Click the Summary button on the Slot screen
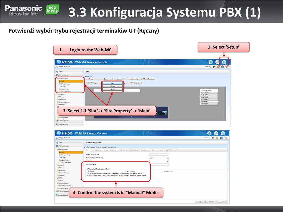This screenshot has height=212, width=283. [x=120, y=79]
